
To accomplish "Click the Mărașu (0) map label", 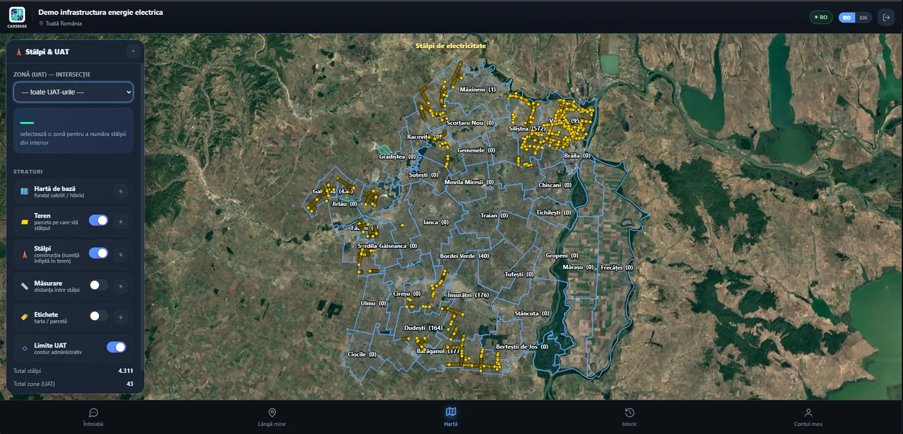I will pos(578,267).
